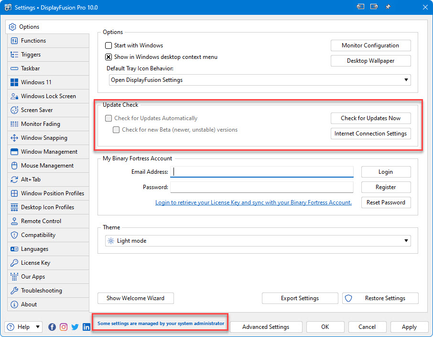Viewport: 433px width, 337px height.
Task: Click the Register button
Action: point(386,187)
